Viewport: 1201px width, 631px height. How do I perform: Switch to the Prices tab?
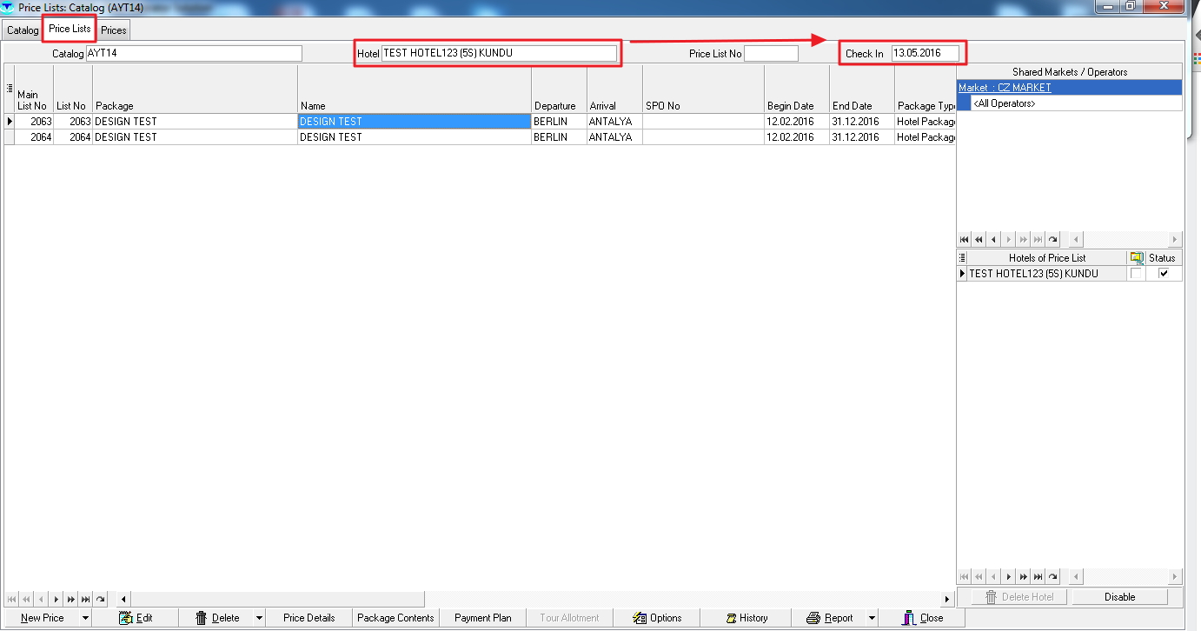[113, 30]
